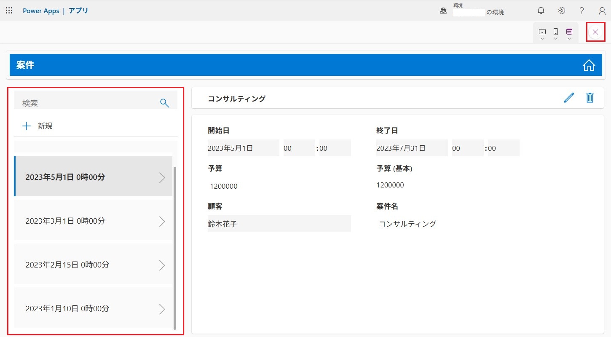The image size is (611, 337).
Task: Click the Home icon in the 案件 header
Action: (x=589, y=65)
